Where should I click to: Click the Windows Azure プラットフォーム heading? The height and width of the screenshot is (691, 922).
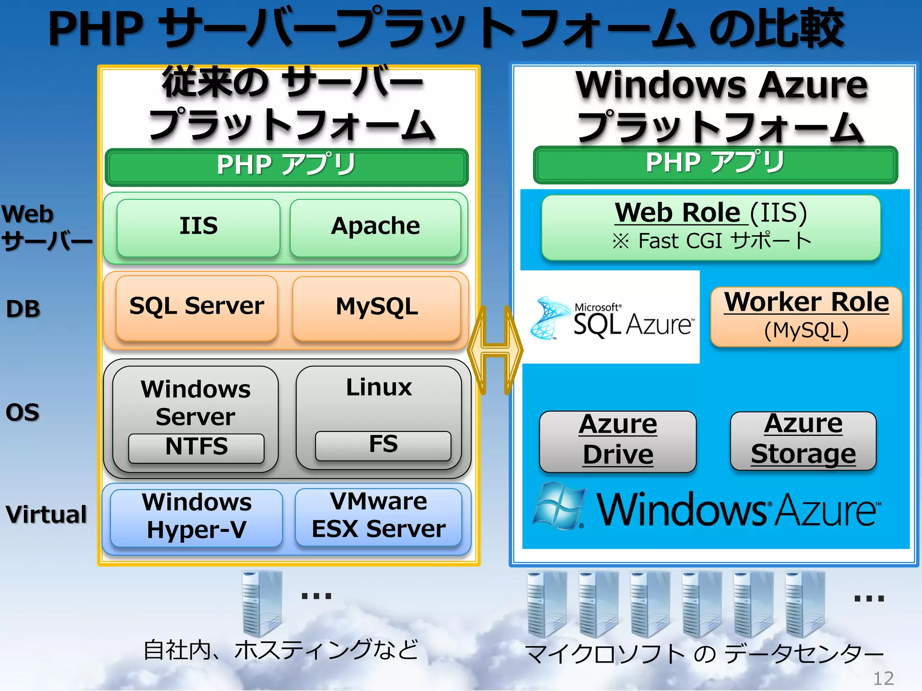pos(721,106)
